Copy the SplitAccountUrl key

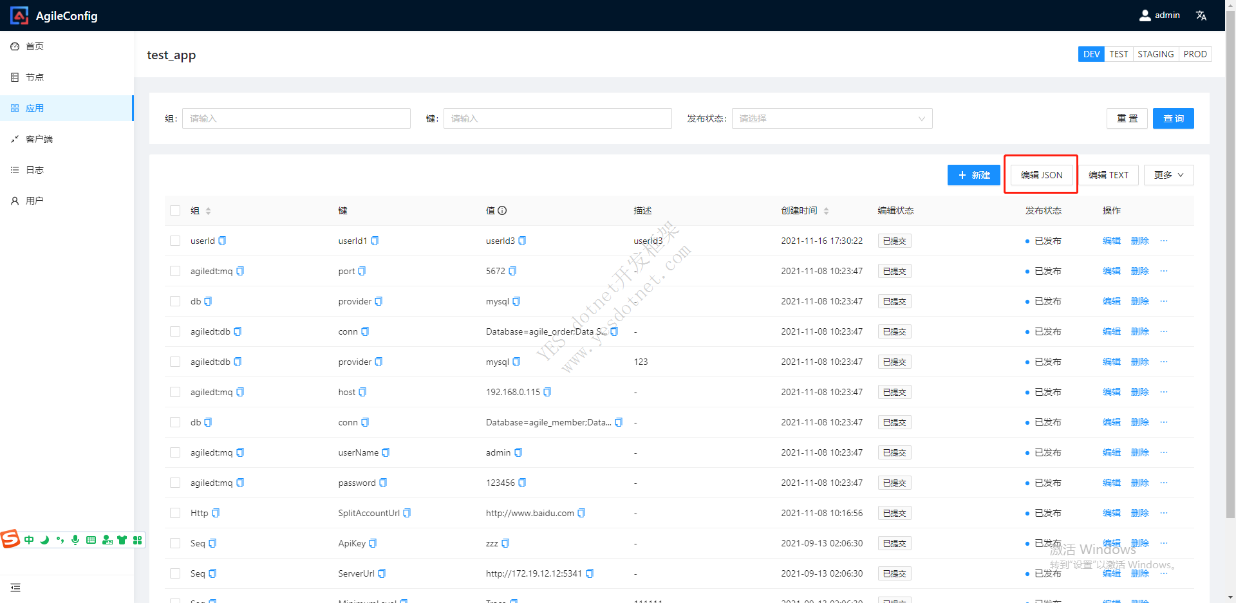tap(407, 513)
